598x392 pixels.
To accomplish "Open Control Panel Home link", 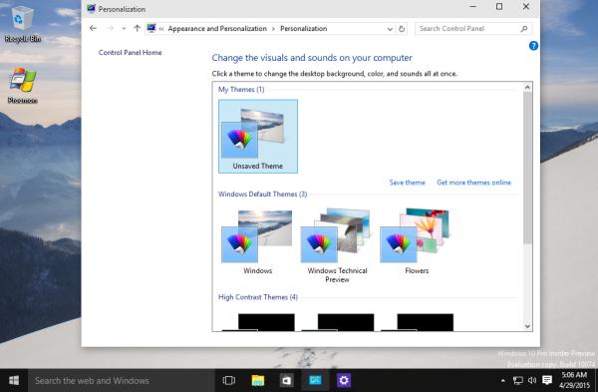I will tap(130, 52).
